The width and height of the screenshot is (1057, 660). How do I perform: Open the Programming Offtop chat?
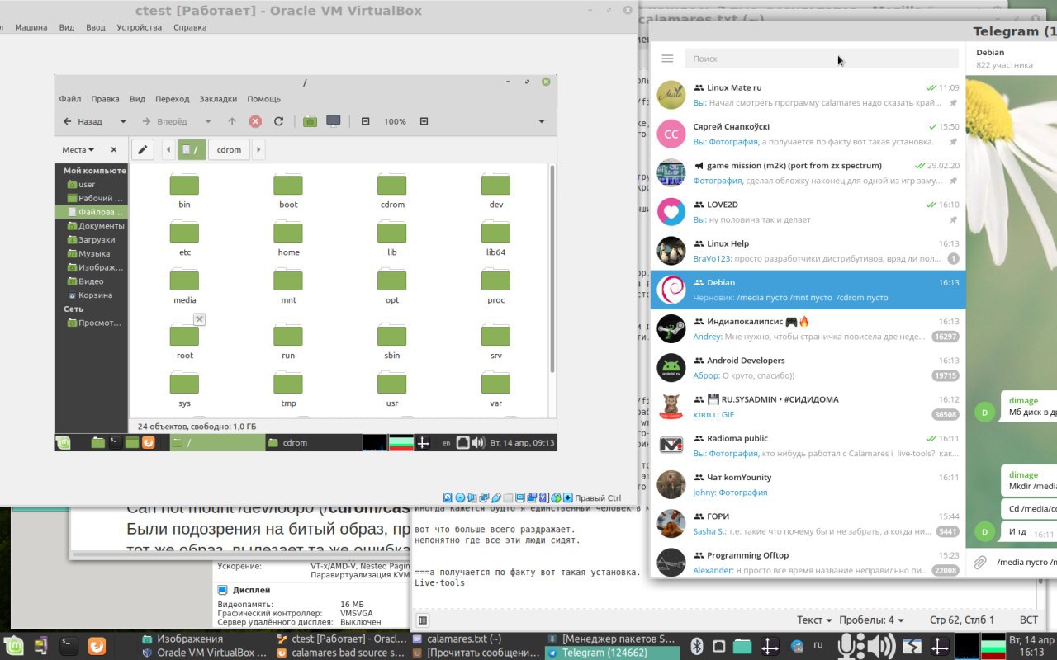[x=808, y=560]
